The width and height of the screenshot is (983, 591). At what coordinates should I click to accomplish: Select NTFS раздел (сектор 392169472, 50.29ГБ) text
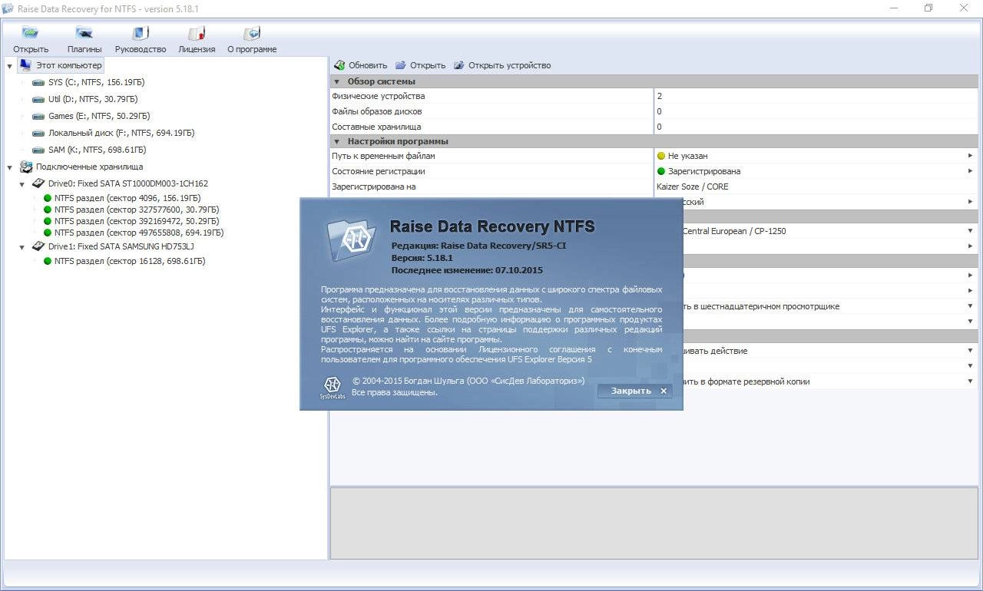(137, 221)
